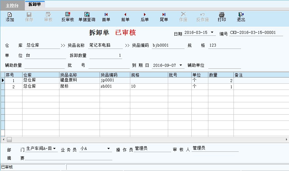Click the 作废 (Void) toolbar icon
The image size is (289, 171).
(x=183, y=17)
